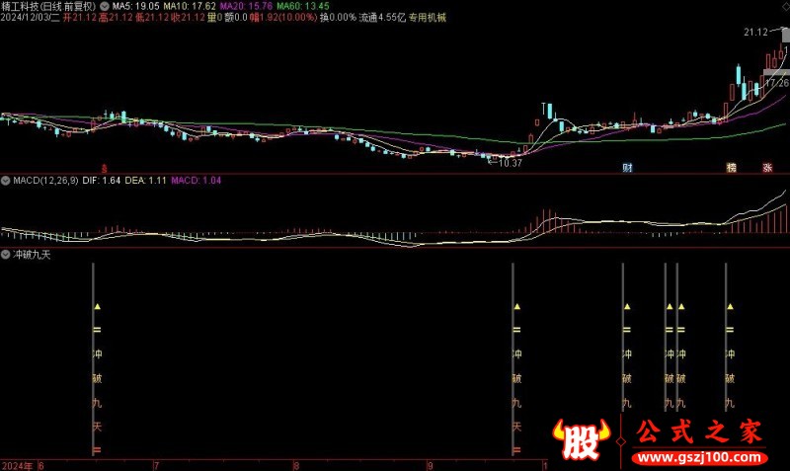The width and height of the screenshot is (790, 471).
Task: Click the MACD(12,26,9) parameter label
Action: click(x=45, y=181)
